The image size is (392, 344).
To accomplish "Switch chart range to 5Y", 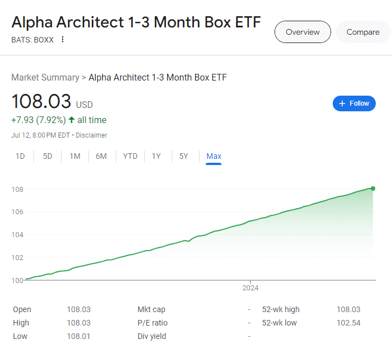I will [183, 156].
